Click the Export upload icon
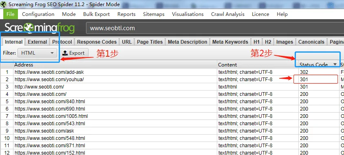This screenshot has height=155, width=344. click(65, 53)
